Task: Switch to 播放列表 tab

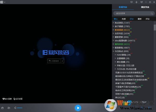Action: point(145,7)
